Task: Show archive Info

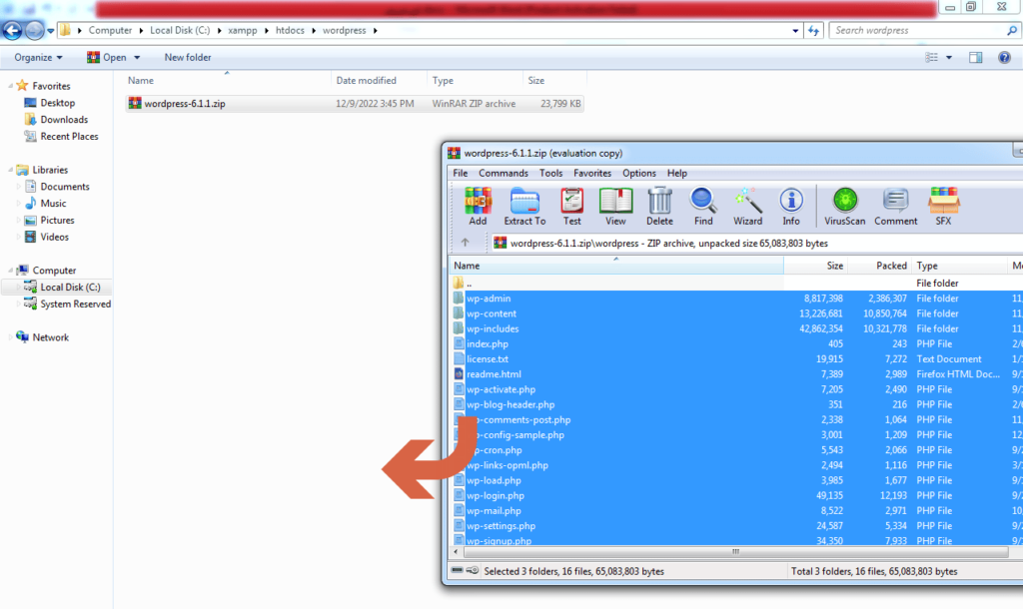Action: 791,206
